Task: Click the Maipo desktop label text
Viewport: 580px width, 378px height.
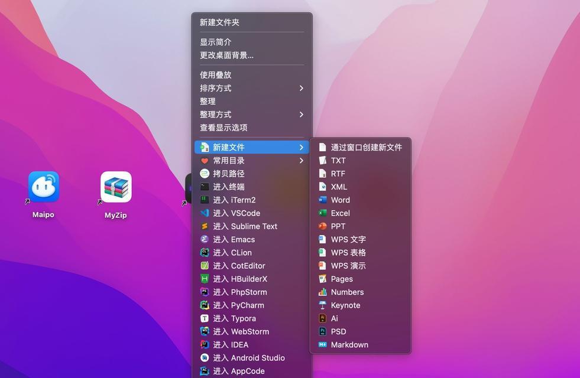Action: [43, 214]
